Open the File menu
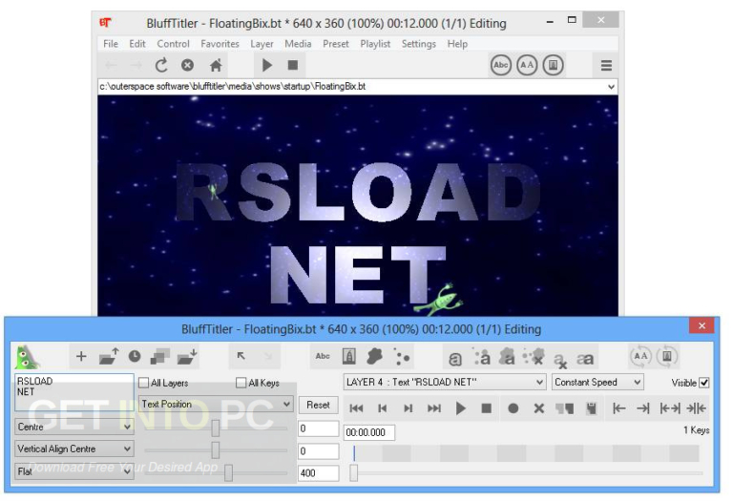The width and height of the screenshot is (733, 501). coord(111,44)
